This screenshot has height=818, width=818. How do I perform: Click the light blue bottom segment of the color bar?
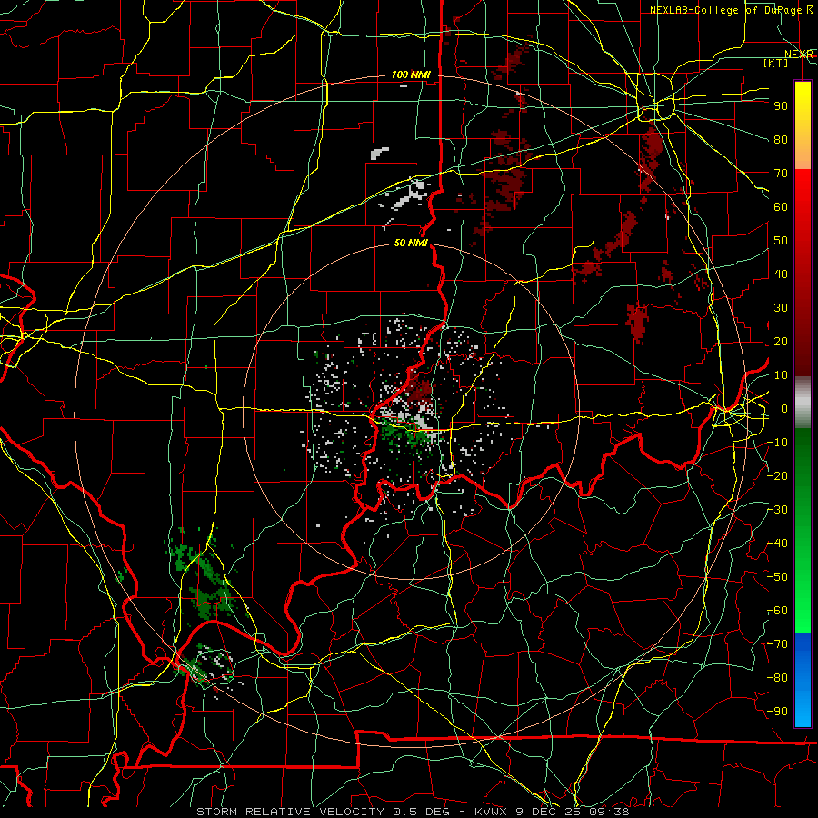(803, 704)
